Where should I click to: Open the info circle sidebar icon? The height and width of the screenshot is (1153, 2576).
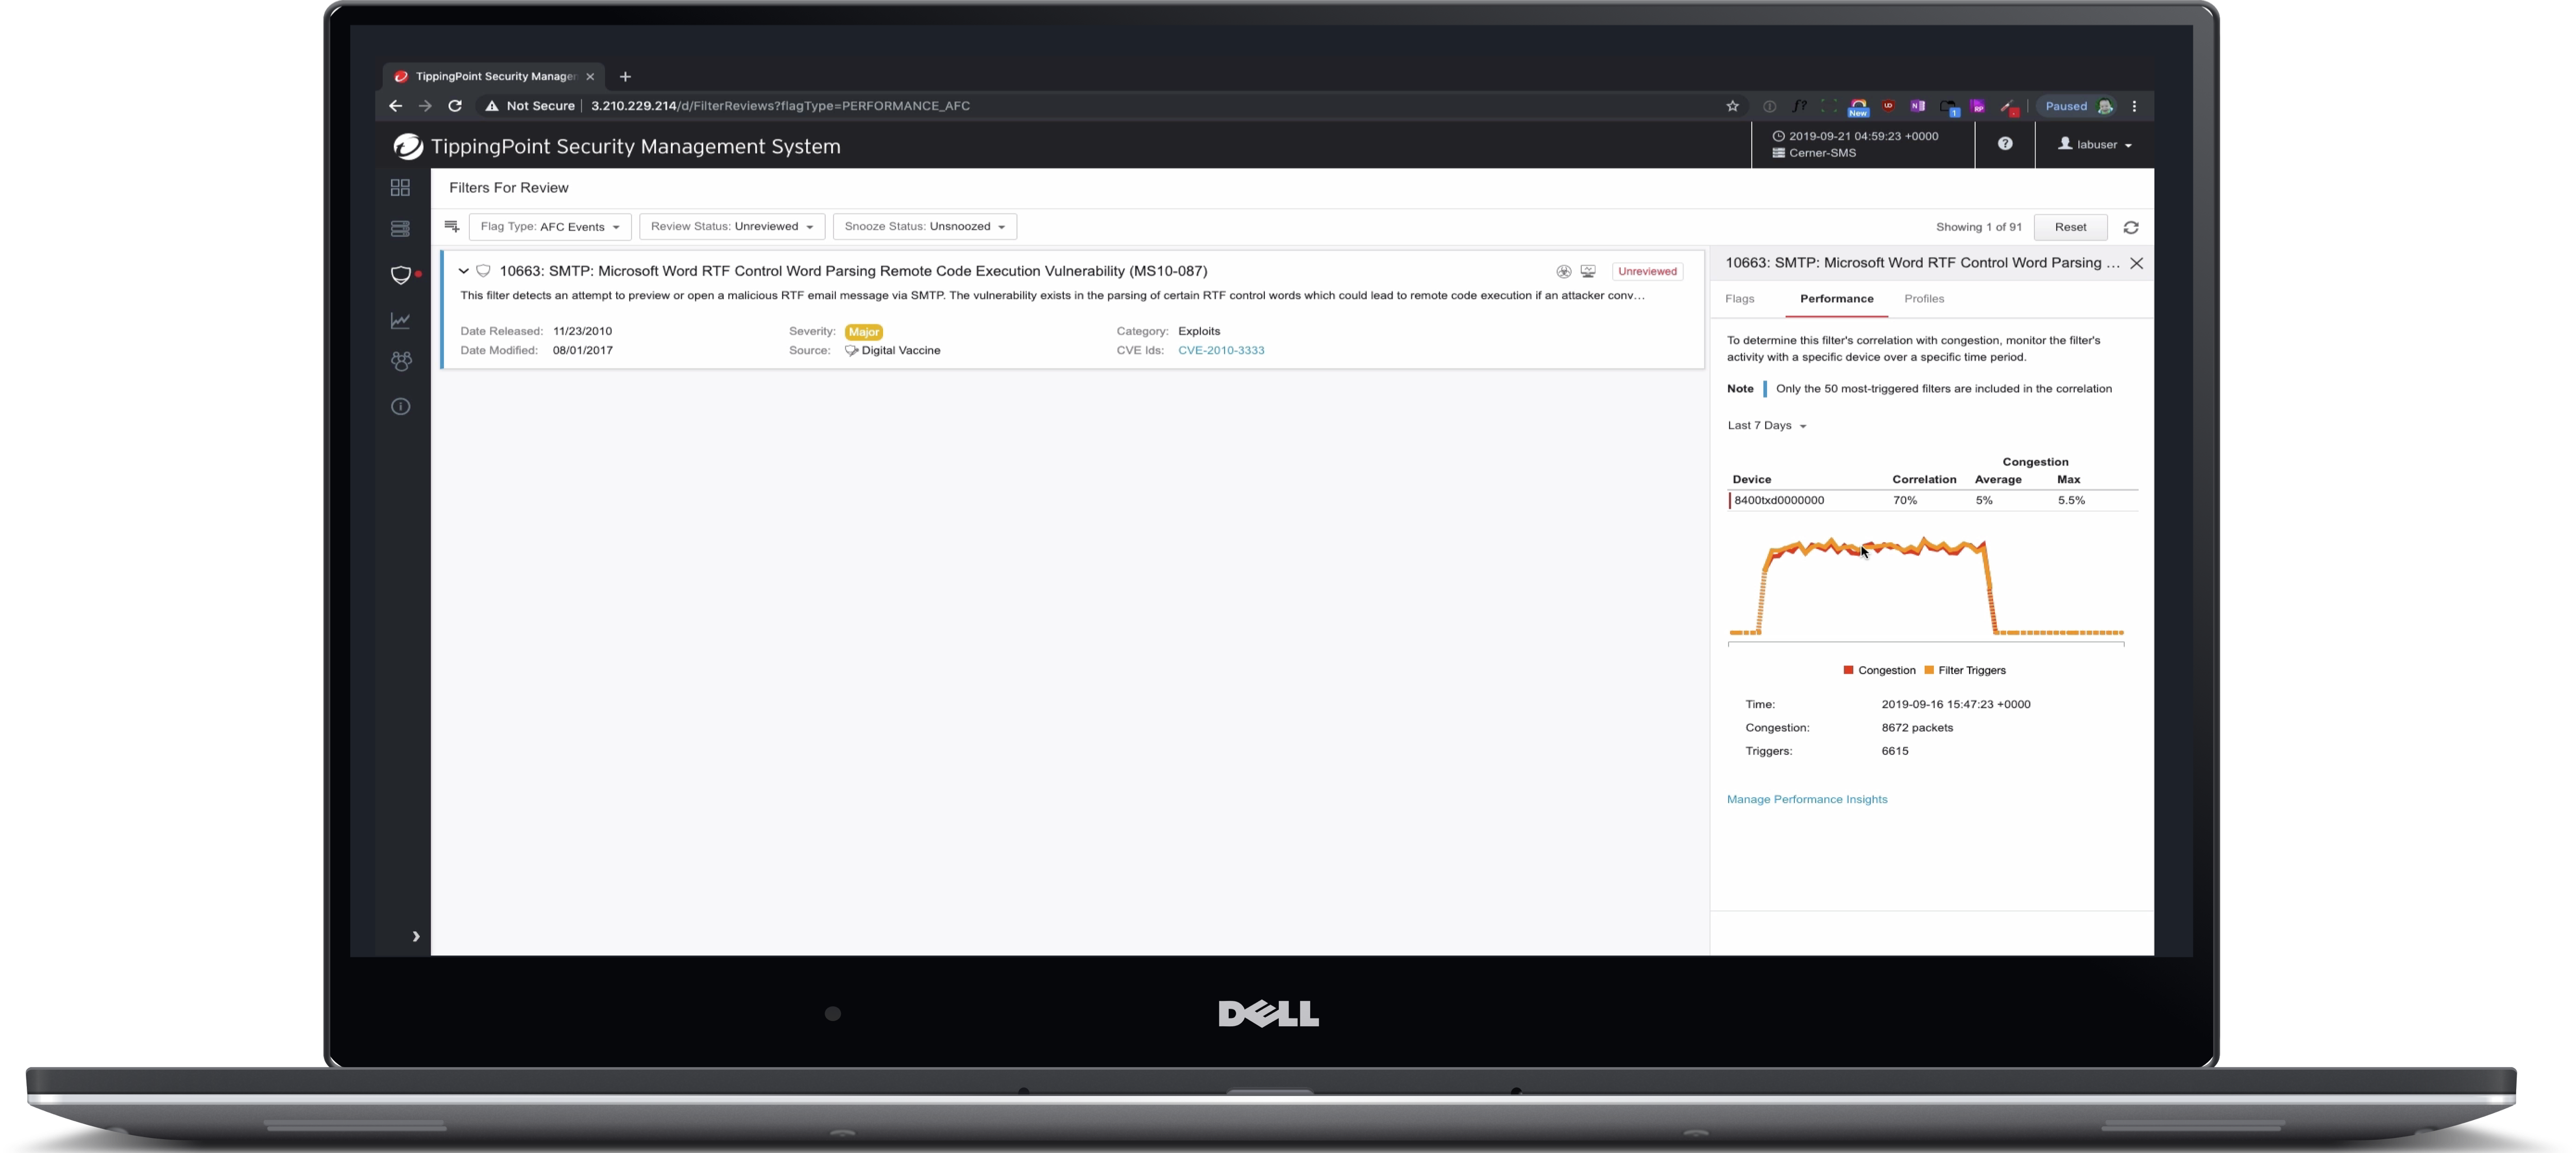coord(400,407)
